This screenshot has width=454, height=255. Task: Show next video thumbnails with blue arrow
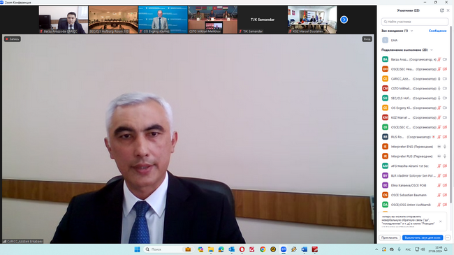click(344, 20)
